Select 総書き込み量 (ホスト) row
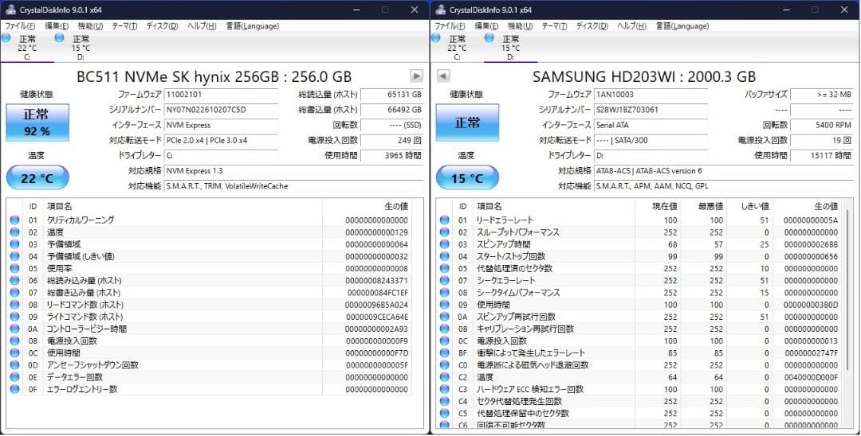 coord(209,293)
